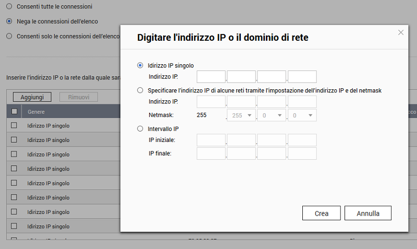Click last octet of 'IP finale' field
The height and width of the screenshot is (249, 417).
(302, 153)
